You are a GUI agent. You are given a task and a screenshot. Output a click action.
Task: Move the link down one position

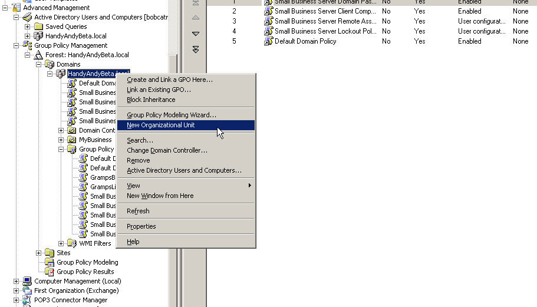pos(196,34)
